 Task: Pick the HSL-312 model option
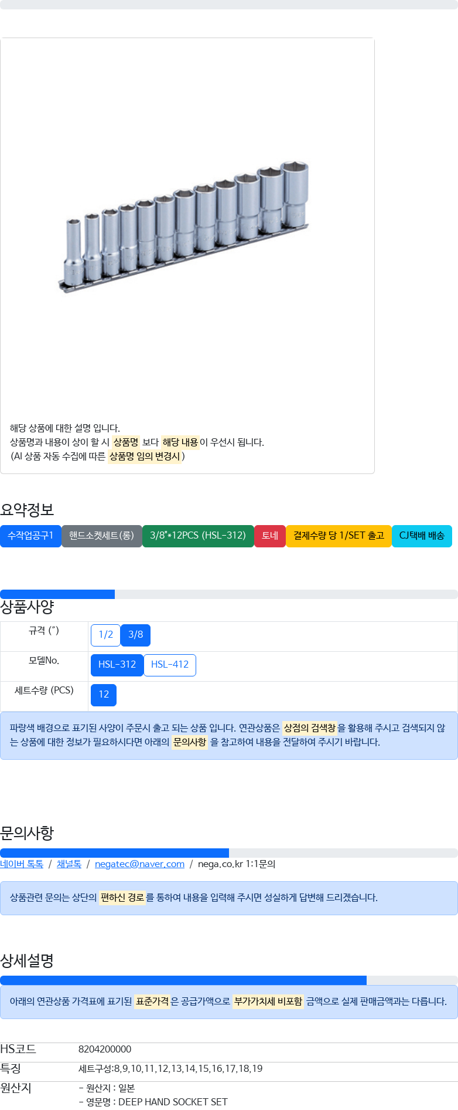(117, 665)
